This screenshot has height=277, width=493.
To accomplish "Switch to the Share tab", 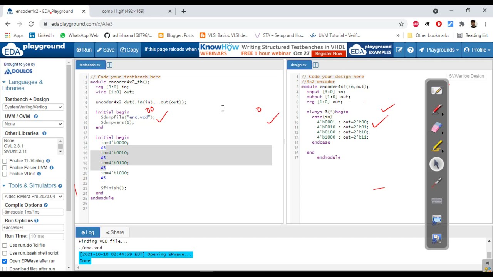I will pos(115,232).
